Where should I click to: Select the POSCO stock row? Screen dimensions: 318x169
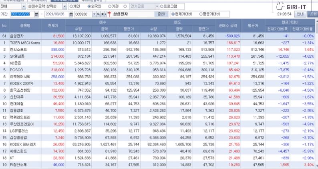[157, 70]
